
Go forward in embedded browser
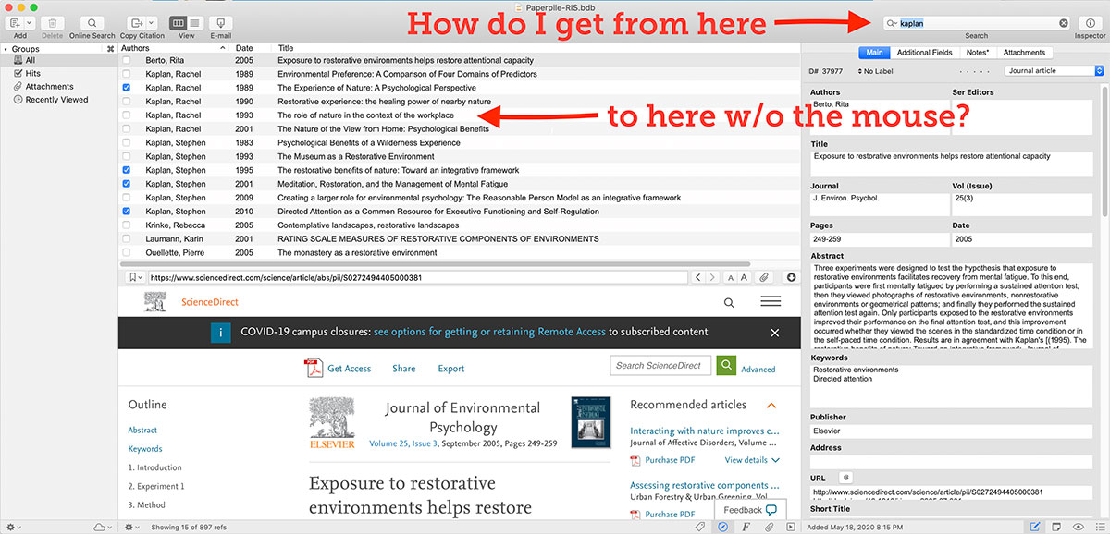(712, 277)
